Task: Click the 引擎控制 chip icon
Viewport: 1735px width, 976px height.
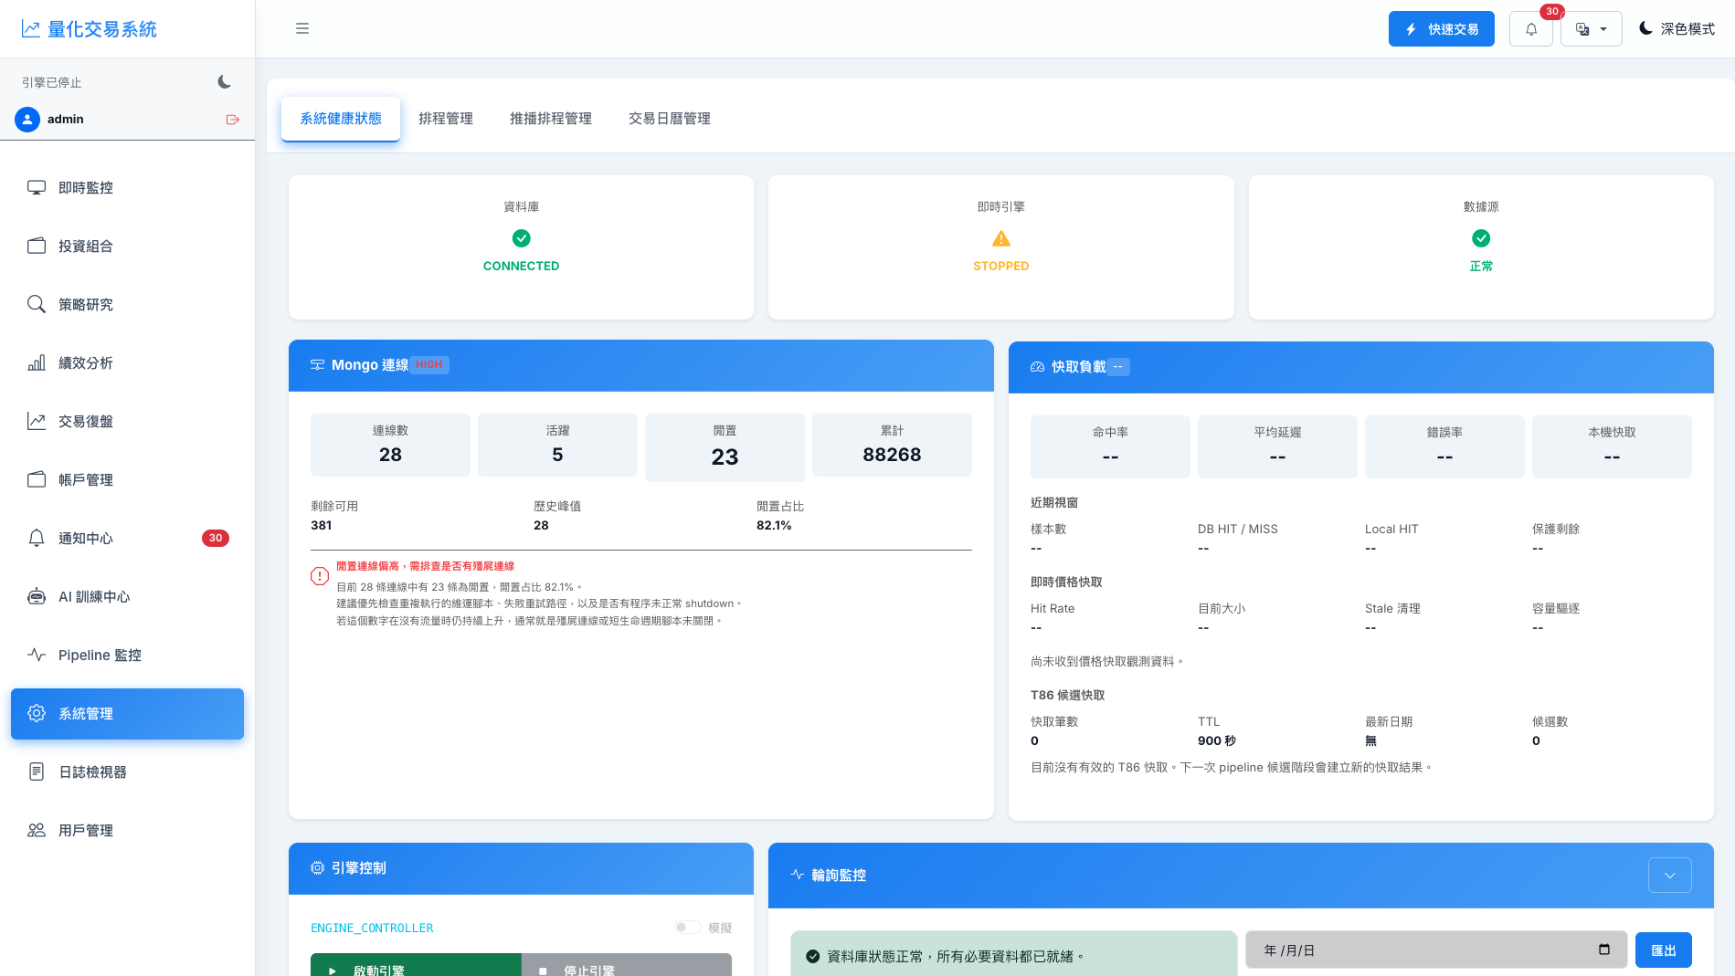Action: 317,868
